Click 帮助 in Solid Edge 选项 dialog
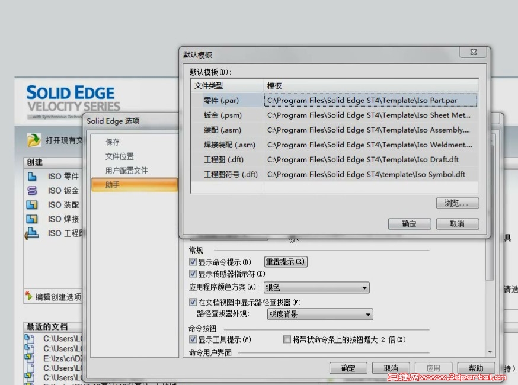 coord(476,368)
